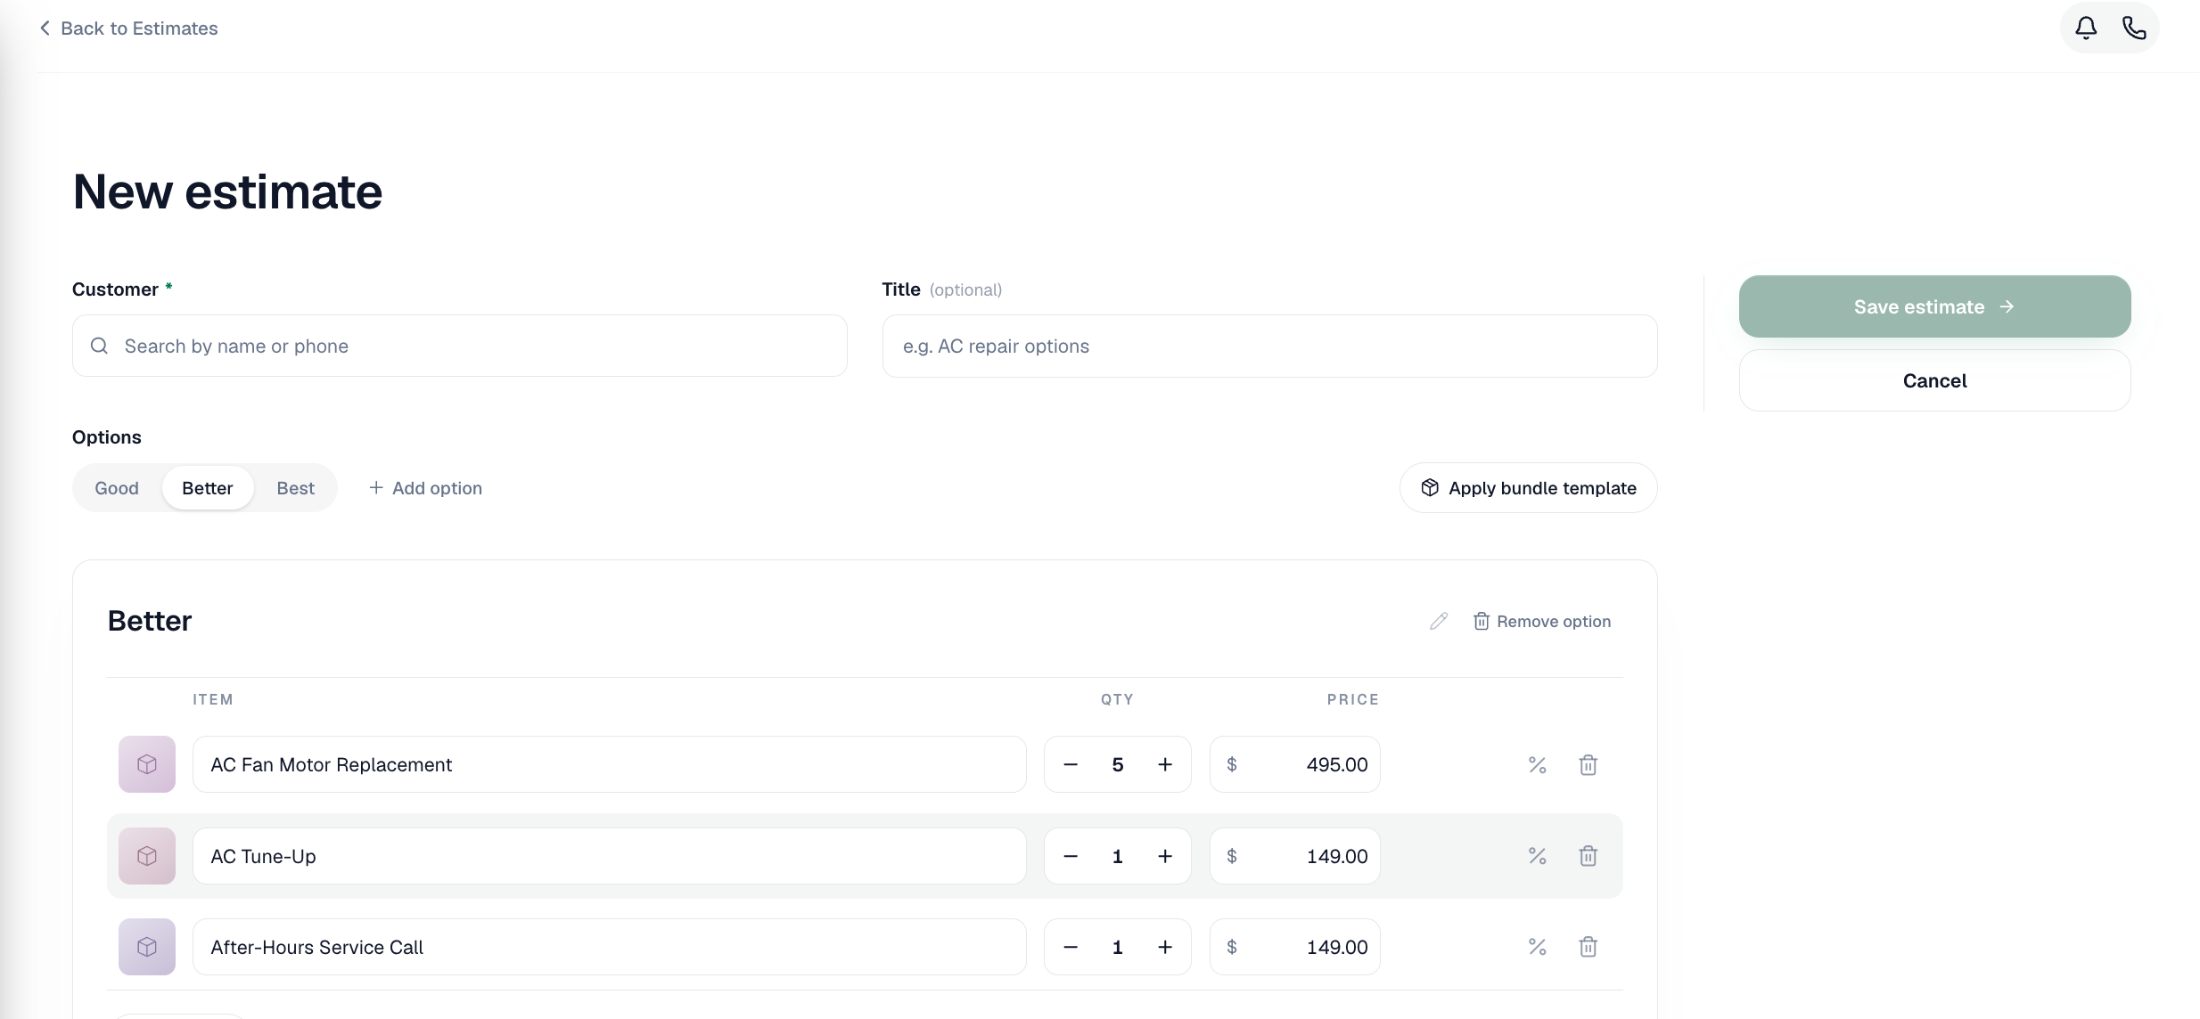Decrease quantity of After-Hours Service Call
The width and height of the screenshot is (2200, 1019).
pos(1071,947)
